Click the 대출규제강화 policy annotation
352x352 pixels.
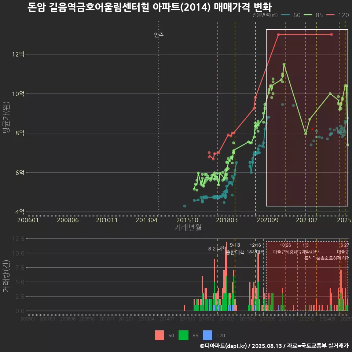click(285, 252)
